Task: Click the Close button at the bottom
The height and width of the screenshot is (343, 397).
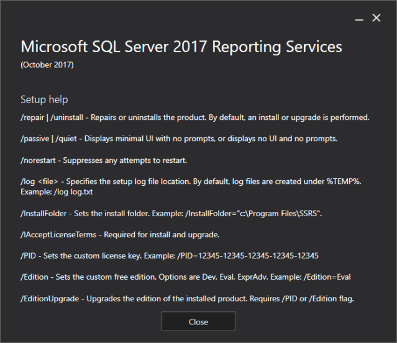Action: [198, 322]
